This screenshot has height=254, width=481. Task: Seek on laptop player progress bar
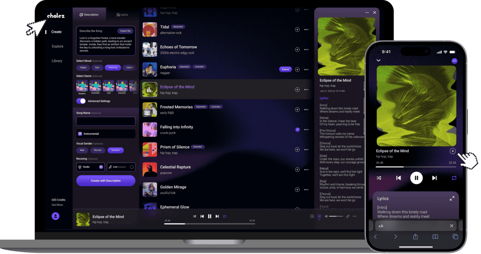point(210,224)
